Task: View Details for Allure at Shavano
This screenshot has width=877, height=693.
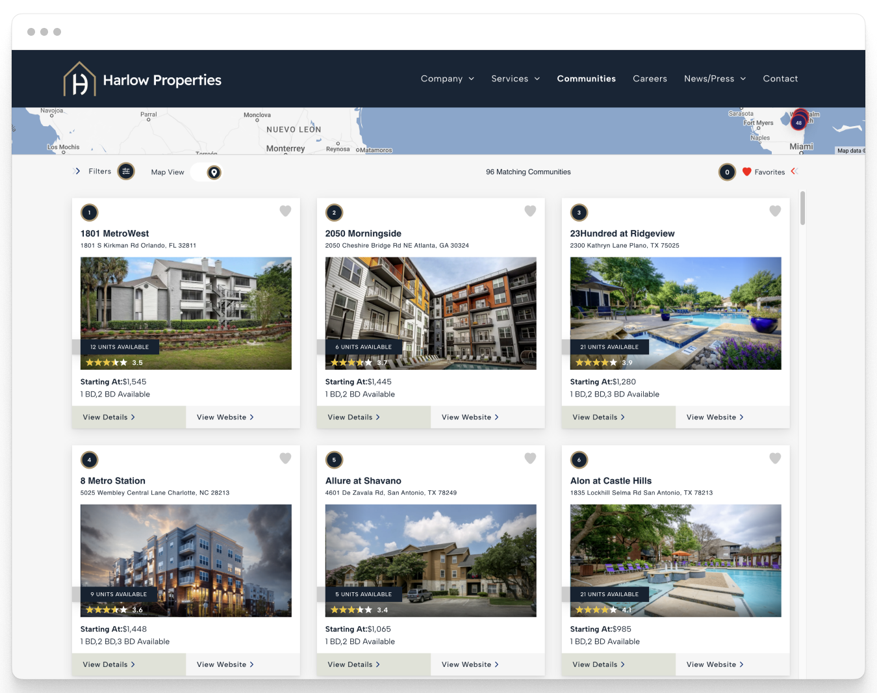Action: 374,664
